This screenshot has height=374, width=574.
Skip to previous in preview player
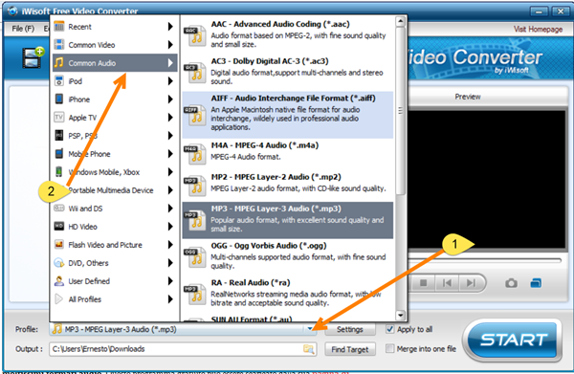click(447, 283)
